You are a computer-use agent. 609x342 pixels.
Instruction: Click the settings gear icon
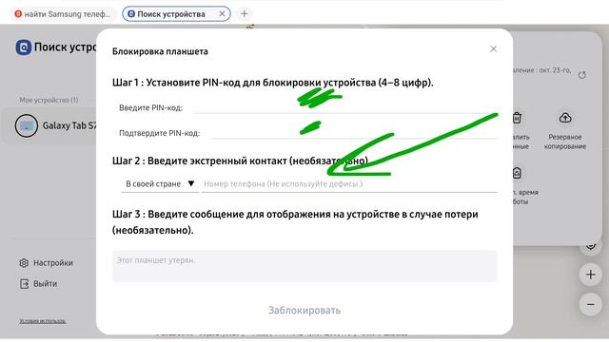point(24,263)
